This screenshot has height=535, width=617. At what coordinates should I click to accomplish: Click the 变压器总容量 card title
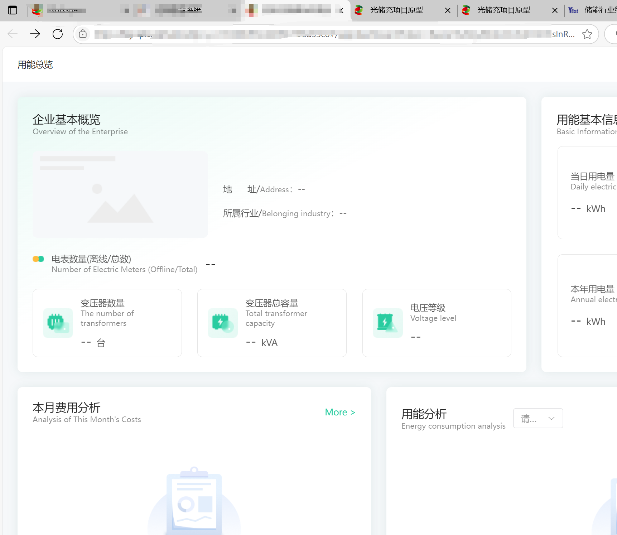pos(272,303)
